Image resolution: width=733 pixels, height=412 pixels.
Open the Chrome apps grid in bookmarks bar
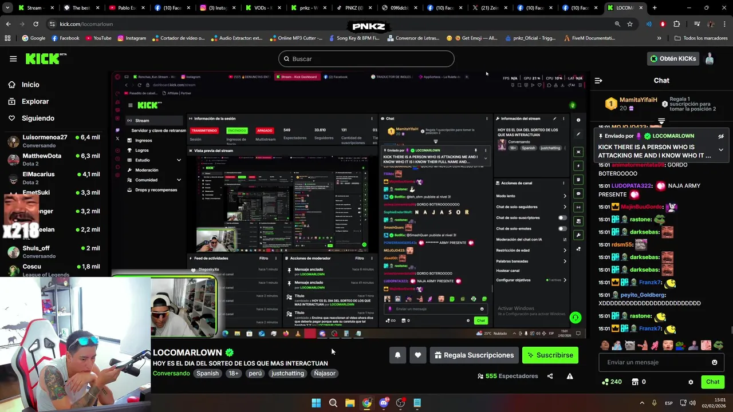click(x=7, y=38)
